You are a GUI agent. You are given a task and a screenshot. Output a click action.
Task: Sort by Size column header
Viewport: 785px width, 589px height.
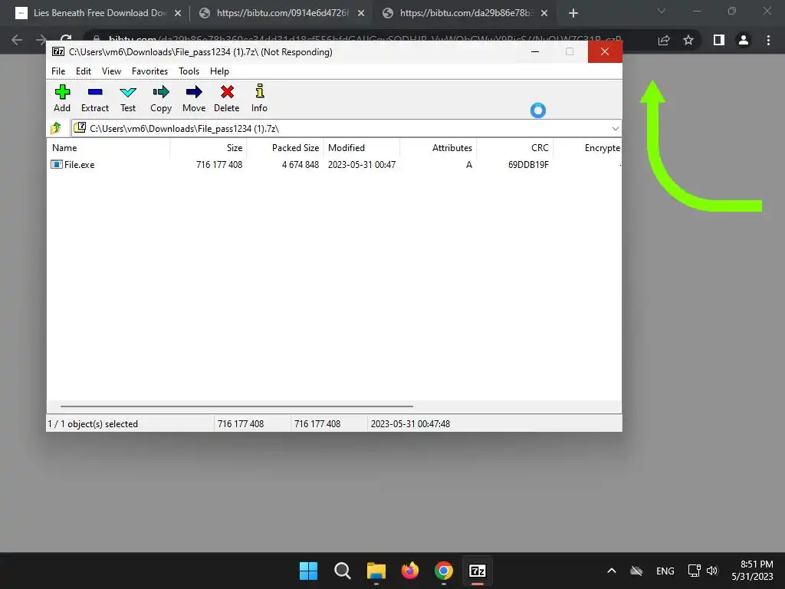208,148
